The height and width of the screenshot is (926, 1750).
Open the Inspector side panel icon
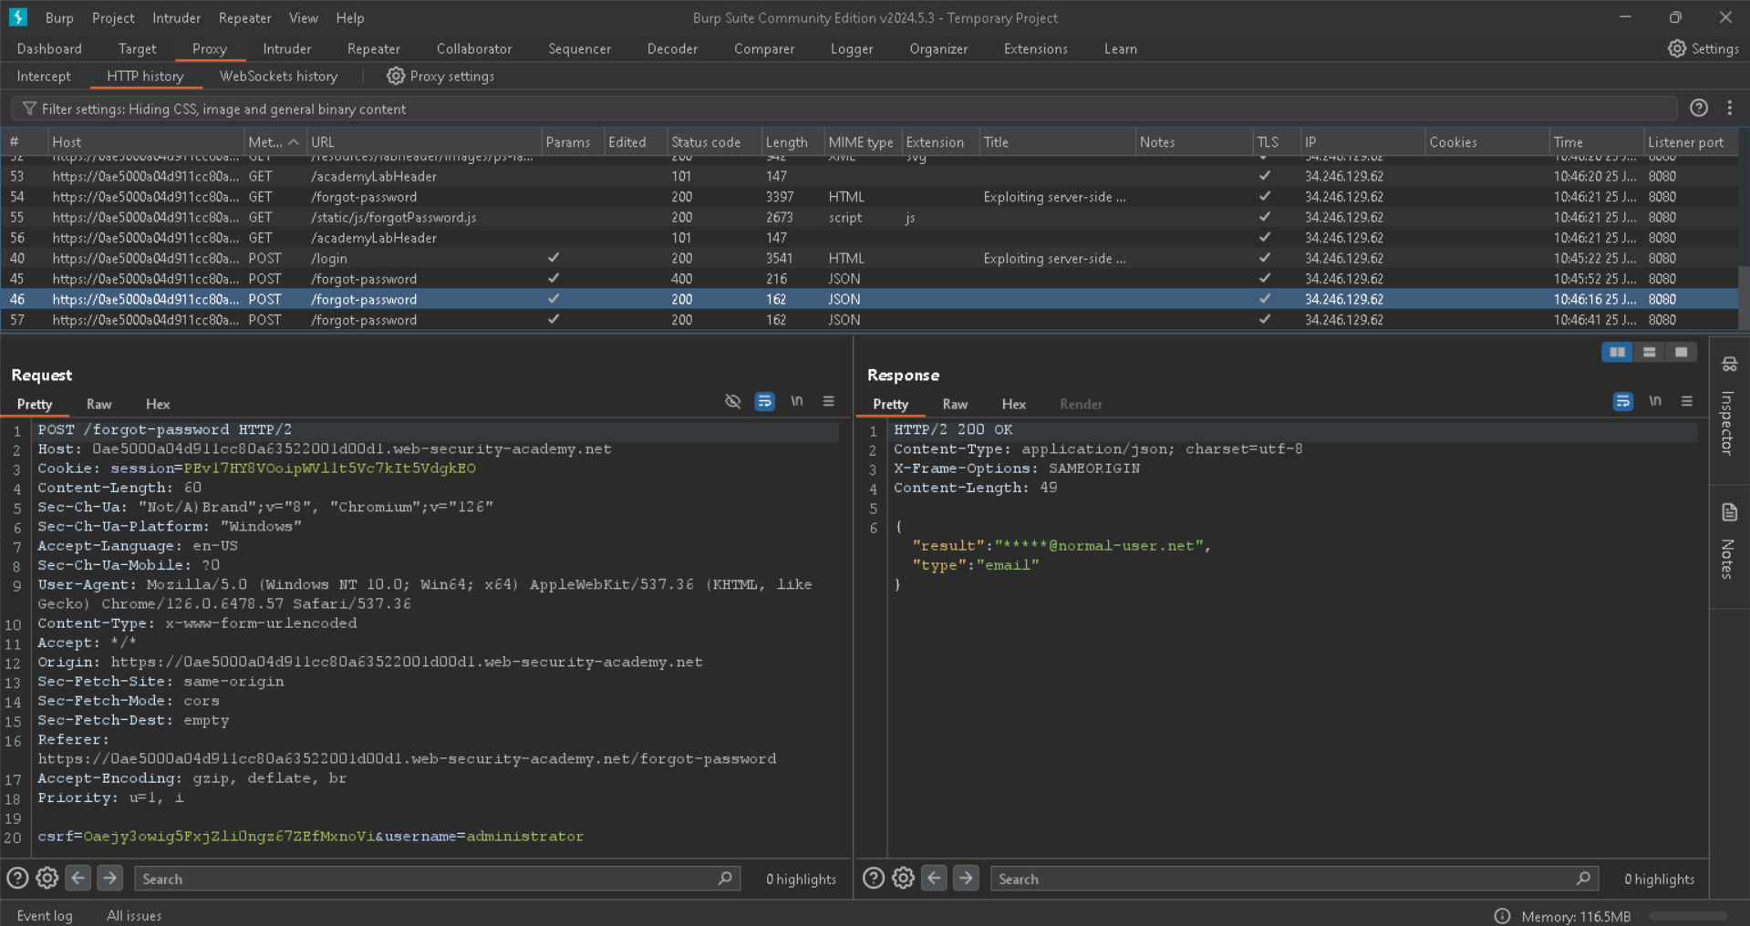pyautogui.click(x=1729, y=365)
